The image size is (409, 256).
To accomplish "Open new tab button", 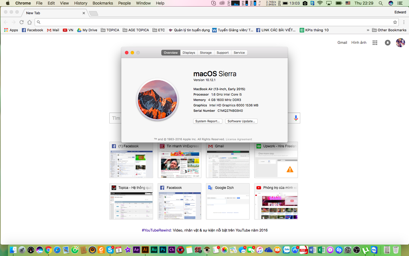I will tap(93, 13).
